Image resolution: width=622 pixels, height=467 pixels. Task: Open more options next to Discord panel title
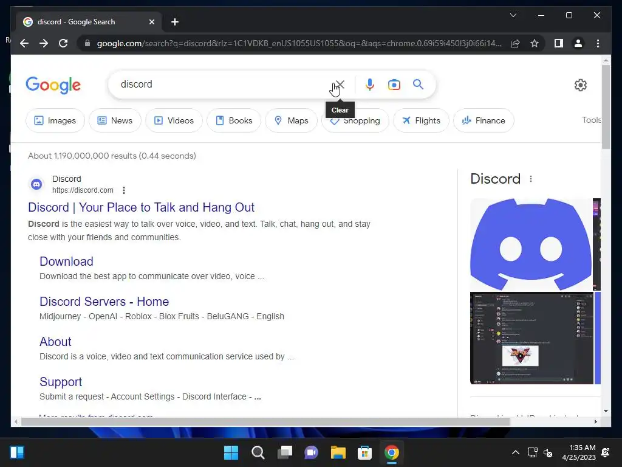point(531,179)
